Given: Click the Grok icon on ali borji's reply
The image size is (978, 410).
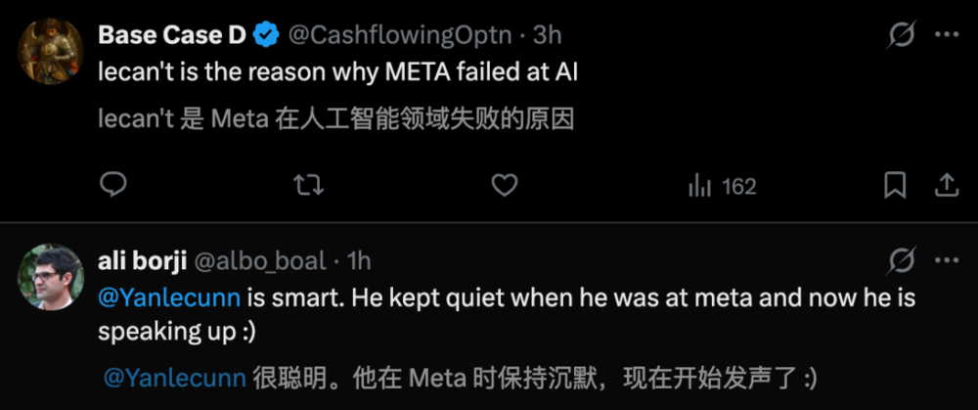Looking at the screenshot, I should 901,260.
